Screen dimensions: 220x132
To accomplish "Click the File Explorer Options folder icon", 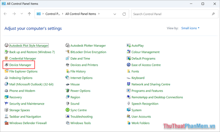I will click(x=7, y=71).
